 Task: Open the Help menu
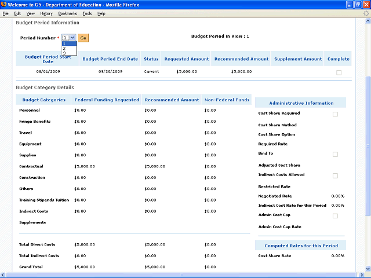(101, 13)
